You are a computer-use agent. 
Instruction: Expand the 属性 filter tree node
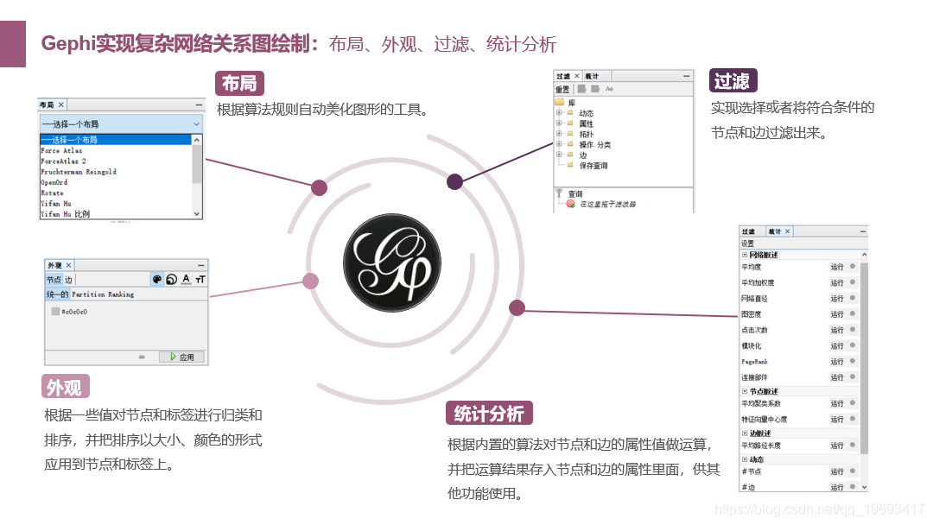point(559,123)
